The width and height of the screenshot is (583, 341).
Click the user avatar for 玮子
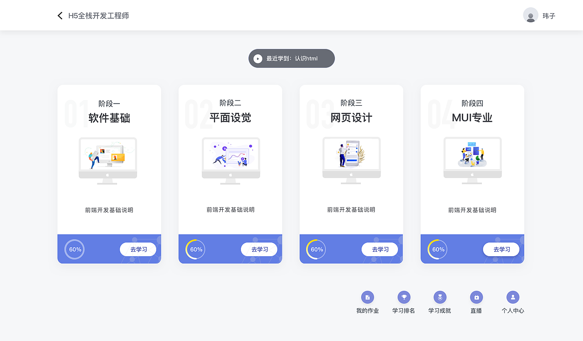click(531, 15)
